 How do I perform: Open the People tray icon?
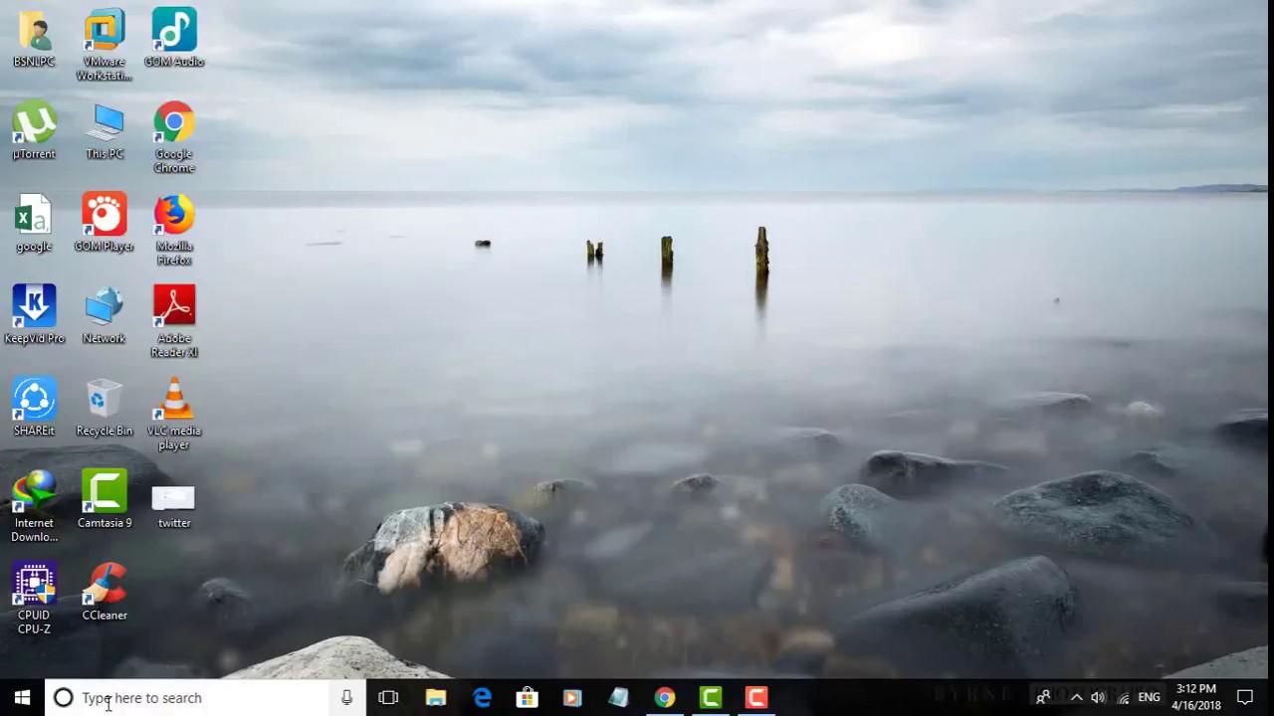1043,698
